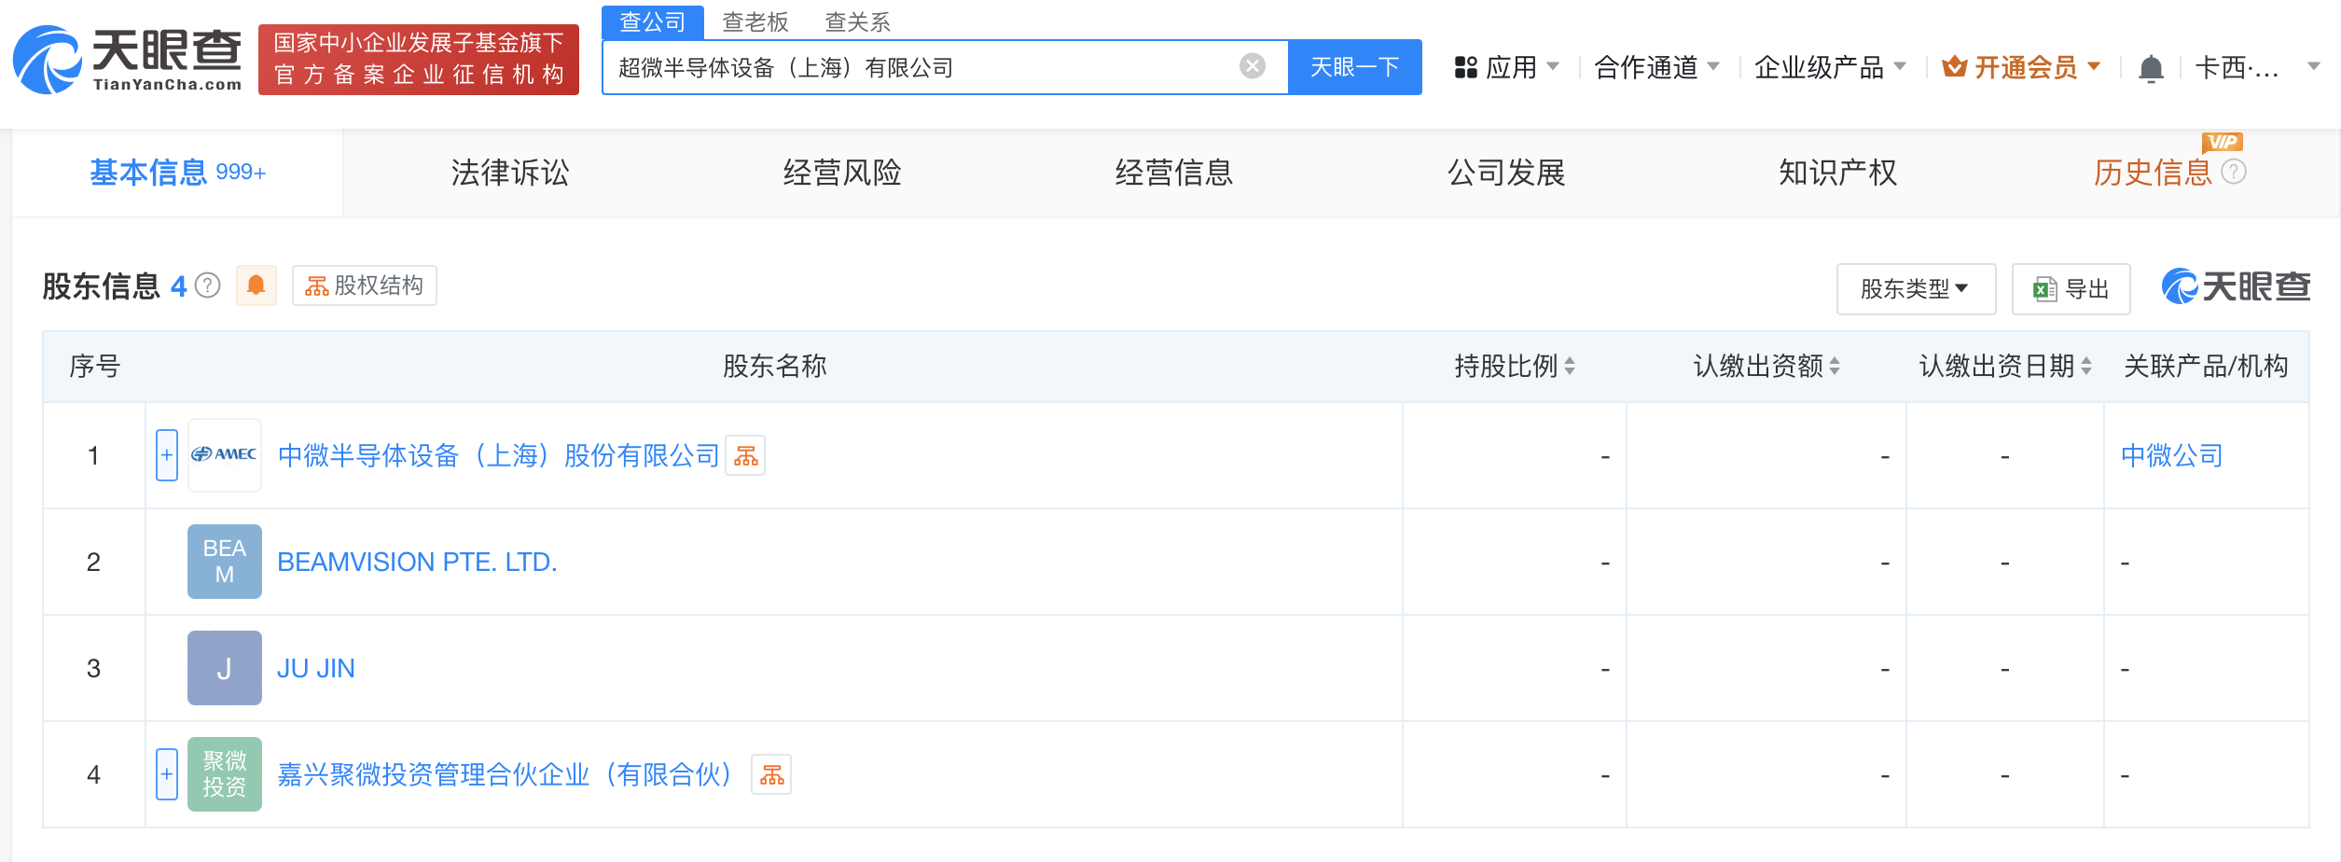Expand the 开通会员 membership dropdown
The height and width of the screenshot is (862, 2341).
click(x=2022, y=67)
